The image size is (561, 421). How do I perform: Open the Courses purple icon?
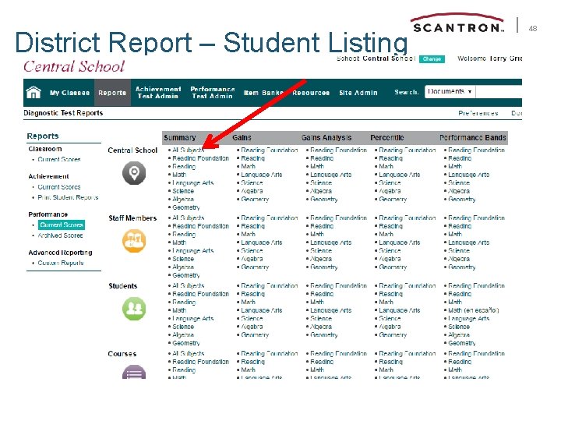(134, 372)
